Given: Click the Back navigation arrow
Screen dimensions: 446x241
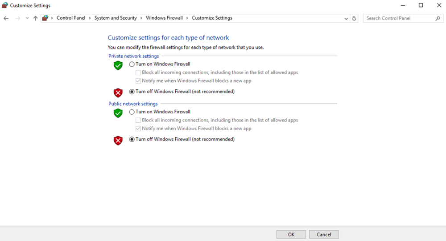Looking at the screenshot, I should point(6,18).
